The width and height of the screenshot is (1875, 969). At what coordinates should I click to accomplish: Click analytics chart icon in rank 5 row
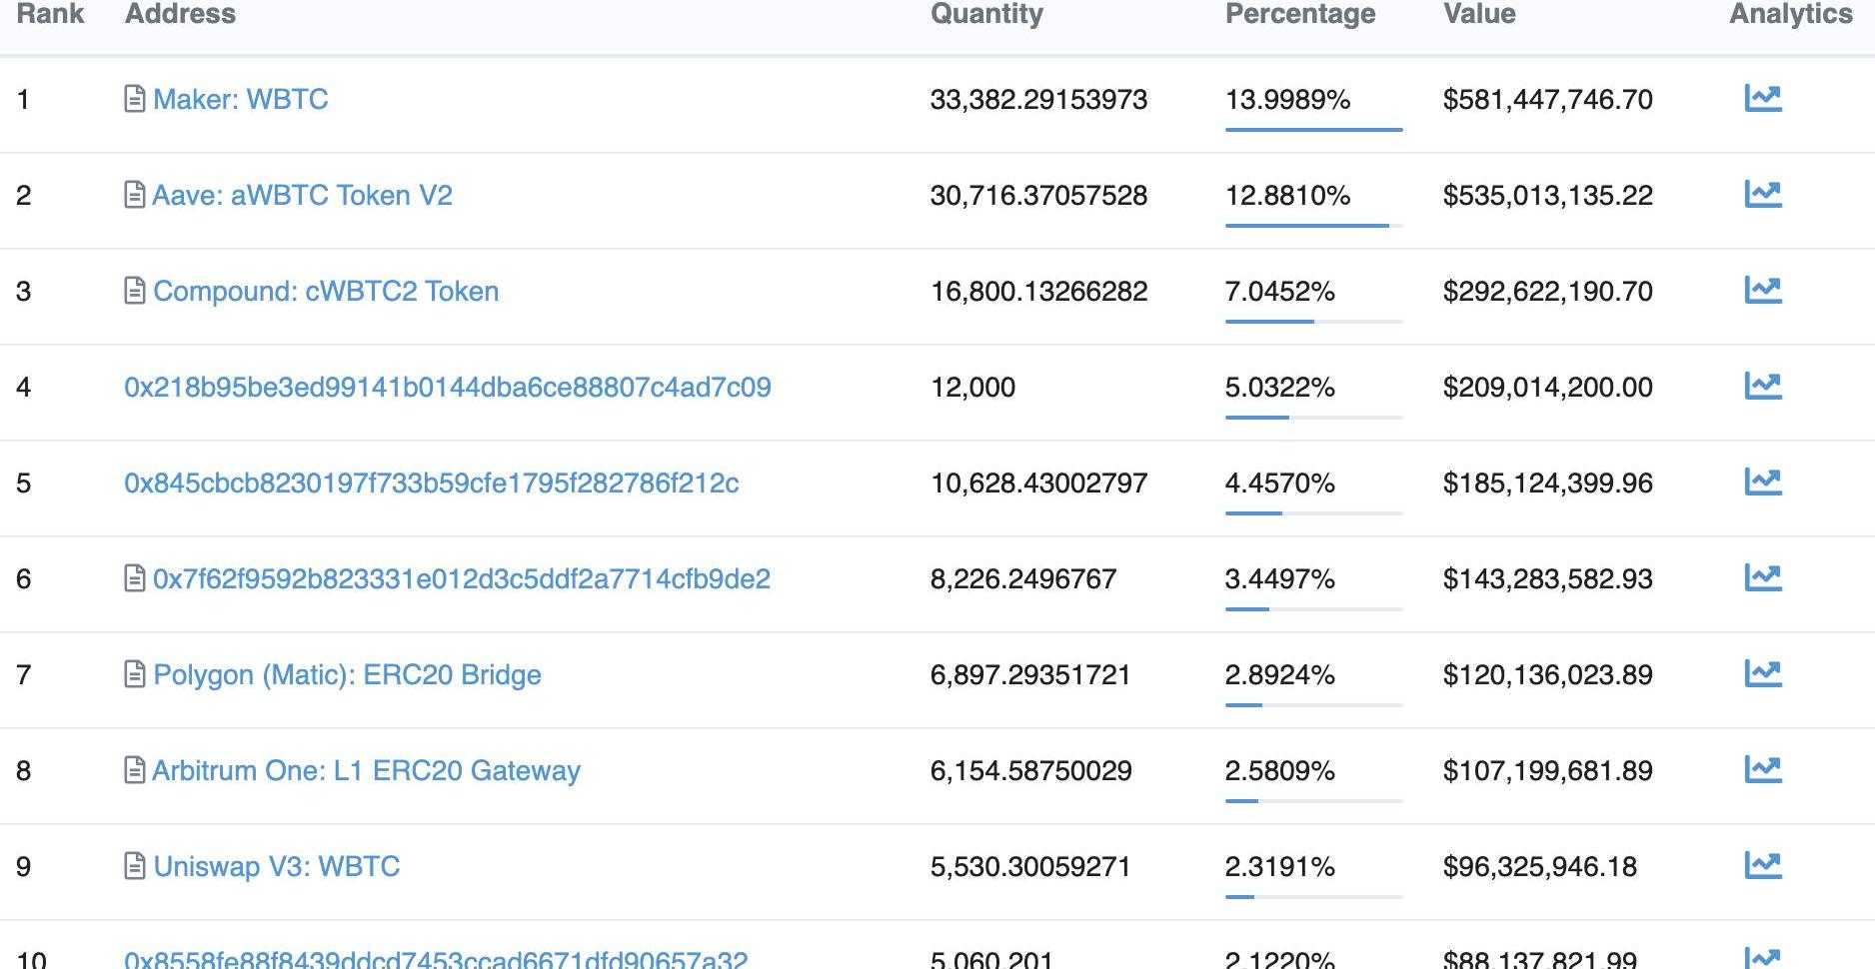pos(1762,482)
